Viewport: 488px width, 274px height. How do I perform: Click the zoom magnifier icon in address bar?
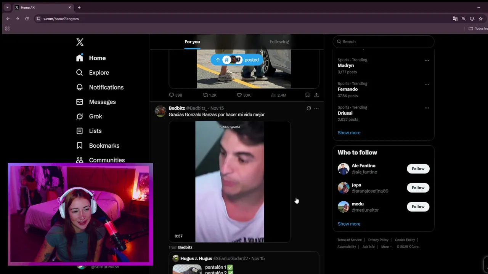464,19
